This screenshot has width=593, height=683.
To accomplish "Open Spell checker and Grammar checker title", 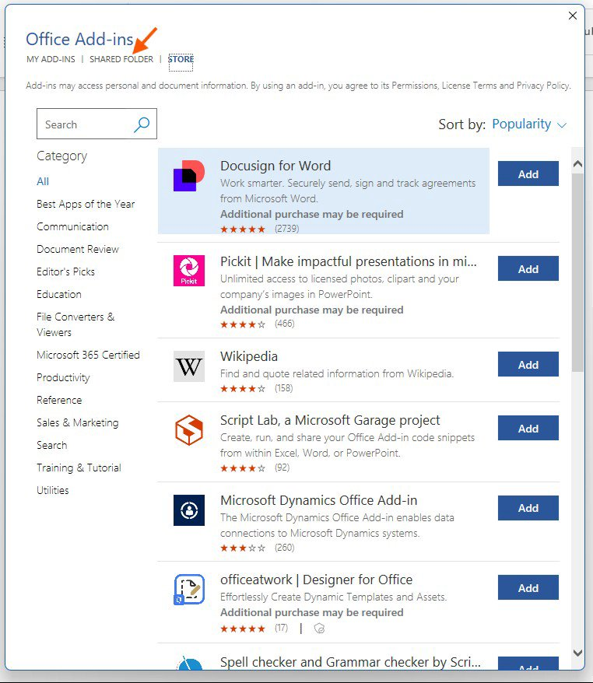I will [350, 662].
